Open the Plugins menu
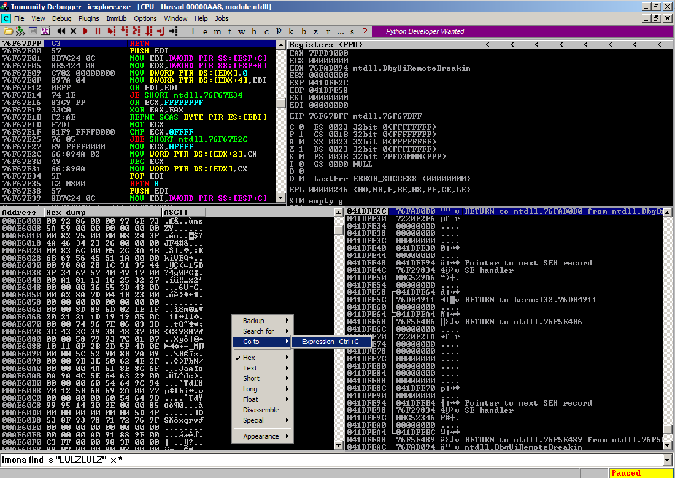The image size is (675, 478). (x=89, y=18)
